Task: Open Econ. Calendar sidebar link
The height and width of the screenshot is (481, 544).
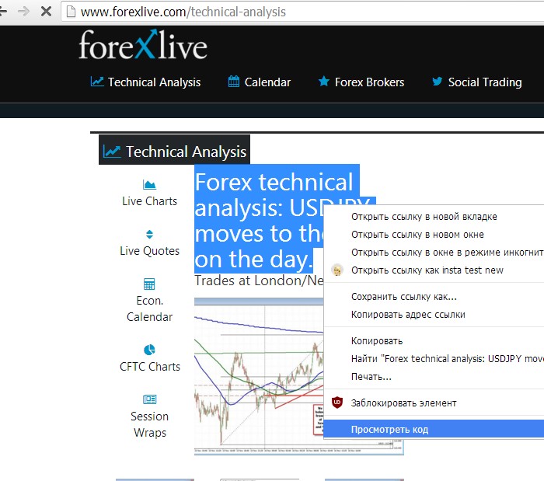Action: coord(149,308)
